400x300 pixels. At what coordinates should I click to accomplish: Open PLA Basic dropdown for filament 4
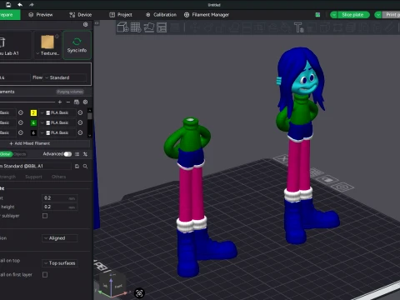(57, 122)
